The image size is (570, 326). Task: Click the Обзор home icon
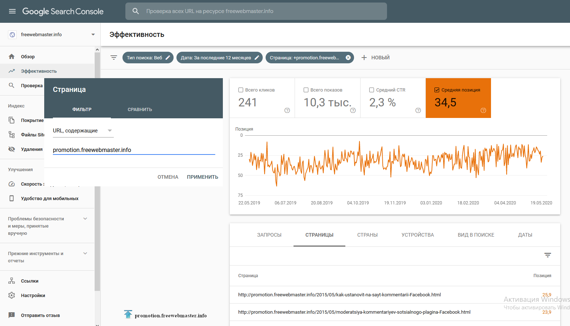tap(12, 56)
